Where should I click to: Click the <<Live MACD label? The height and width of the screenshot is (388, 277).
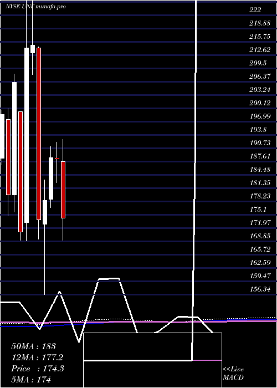(233, 374)
